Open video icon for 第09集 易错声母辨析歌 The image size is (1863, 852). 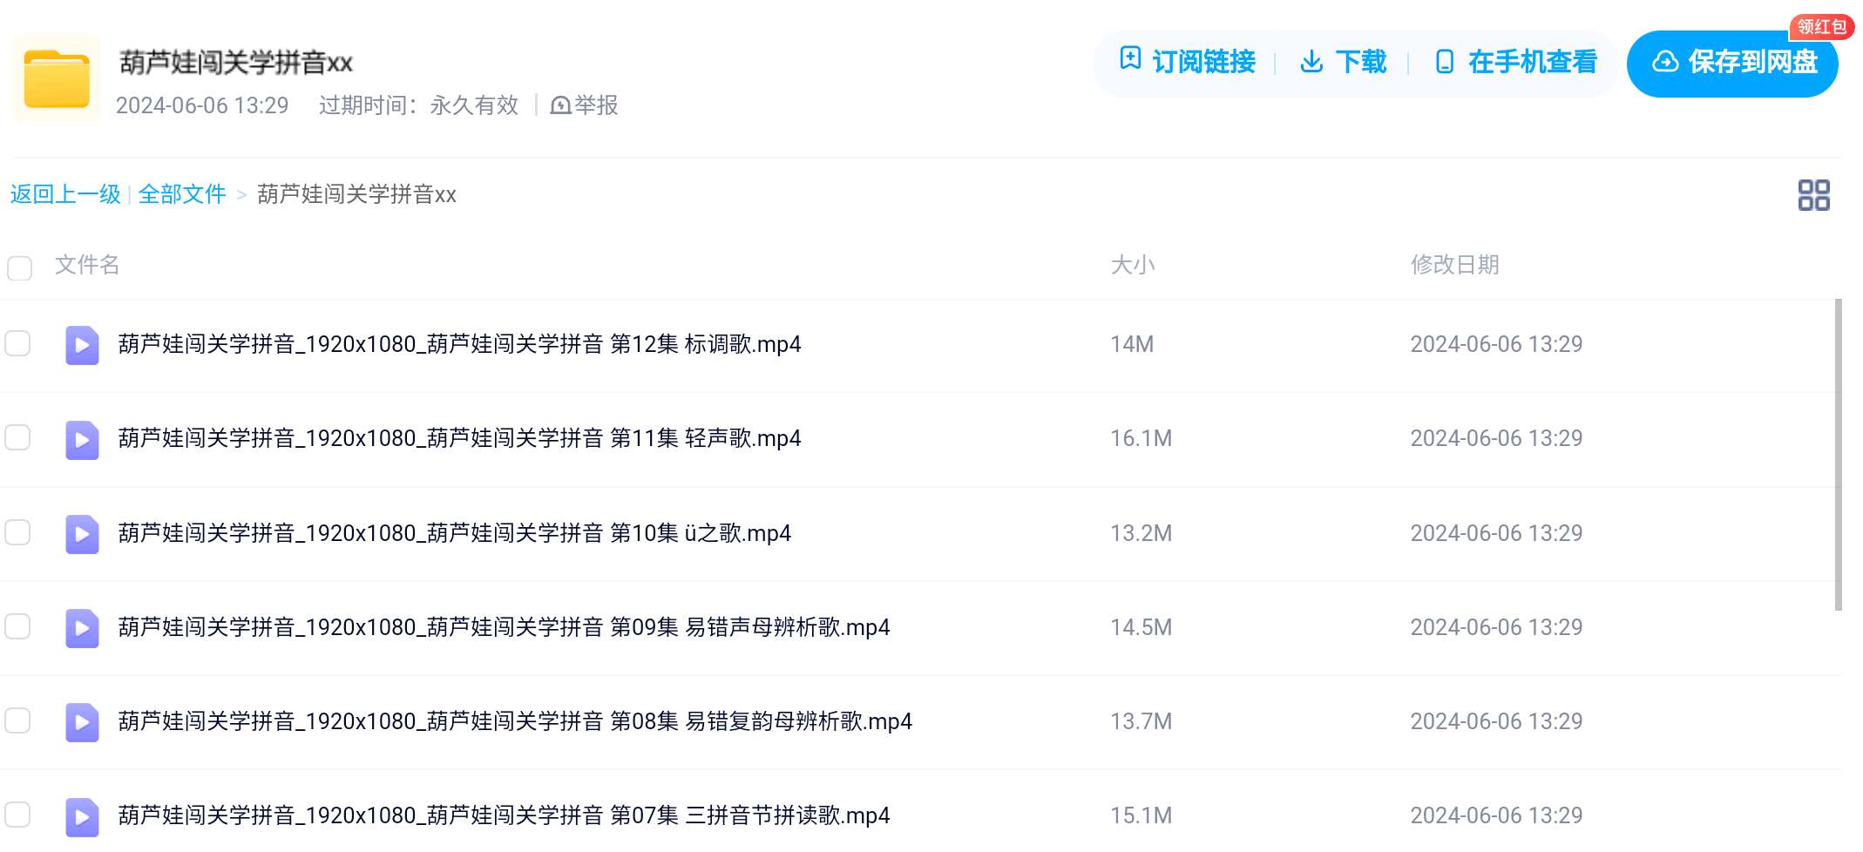pyautogui.click(x=82, y=628)
